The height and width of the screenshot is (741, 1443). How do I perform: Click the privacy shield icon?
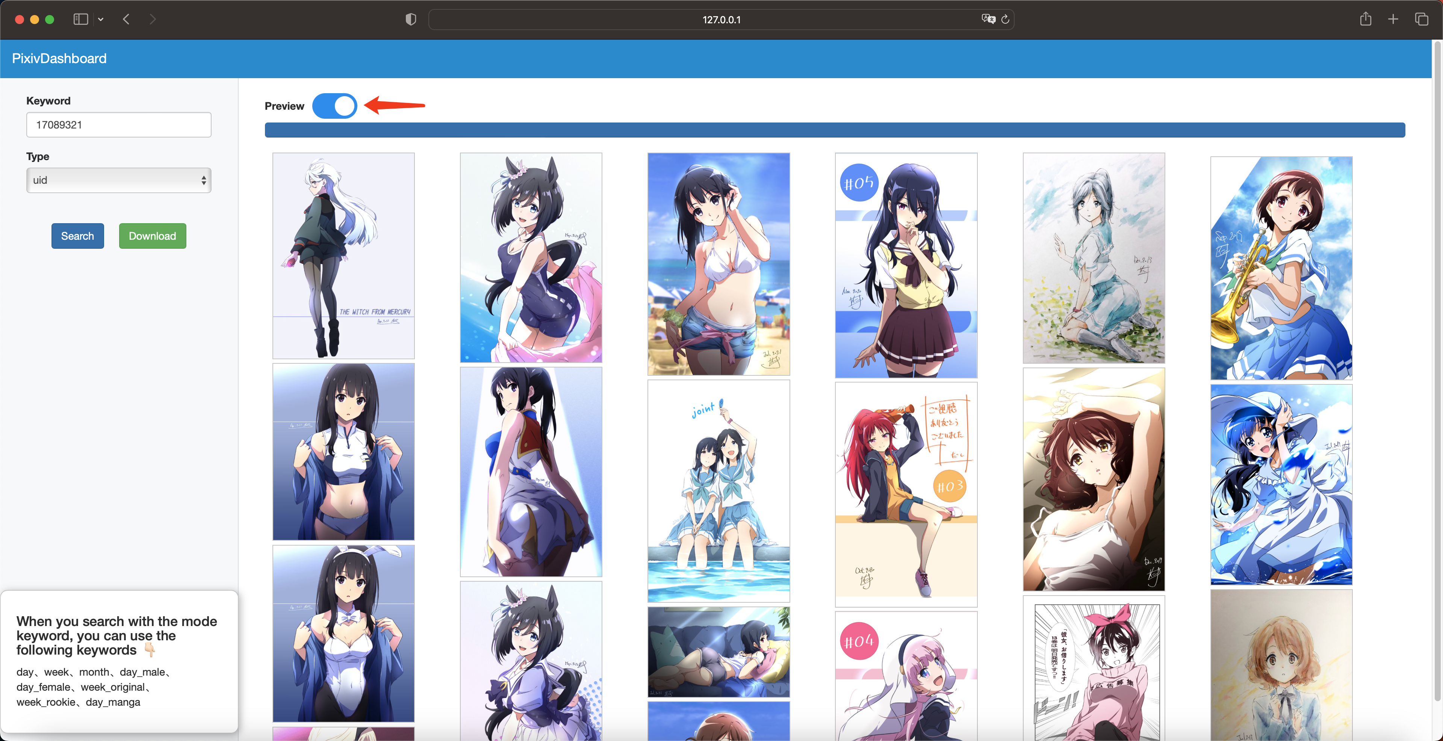pyautogui.click(x=411, y=20)
